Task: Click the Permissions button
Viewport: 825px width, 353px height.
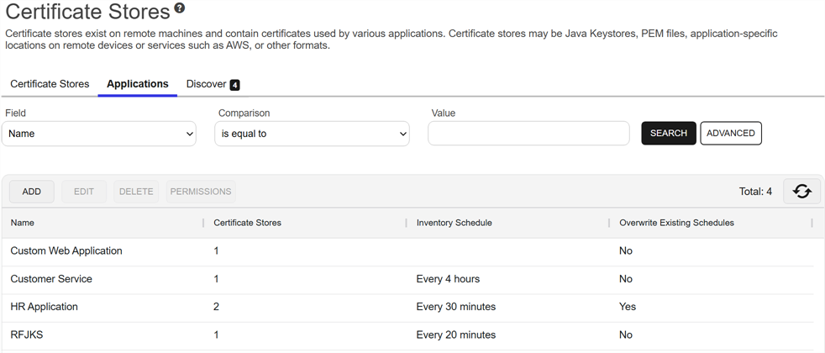Action: [201, 192]
